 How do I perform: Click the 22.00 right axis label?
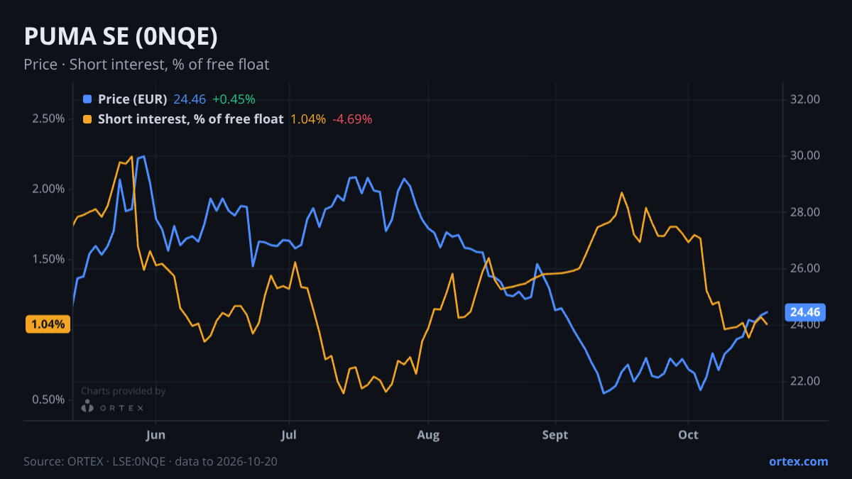coord(805,381)
